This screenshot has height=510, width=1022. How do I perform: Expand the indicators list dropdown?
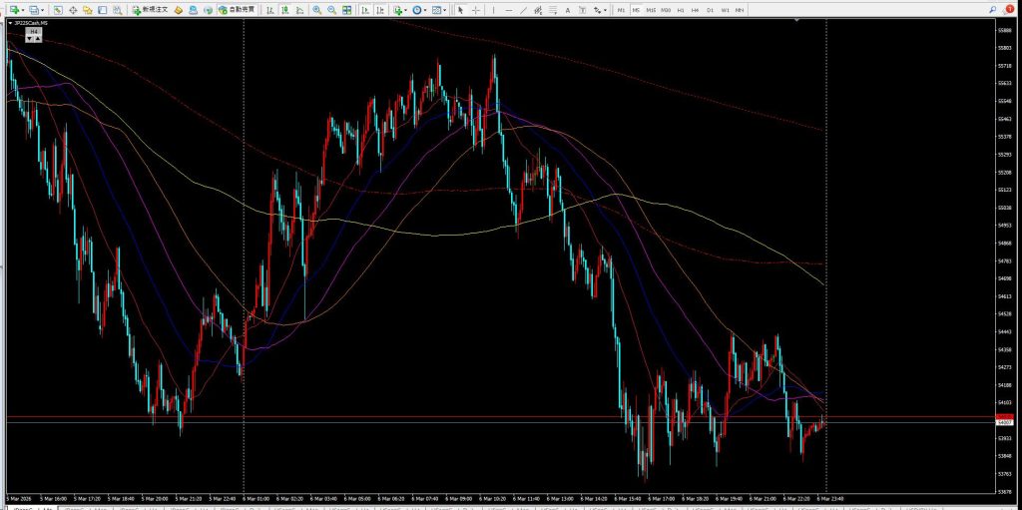click(x=407, y=9)
